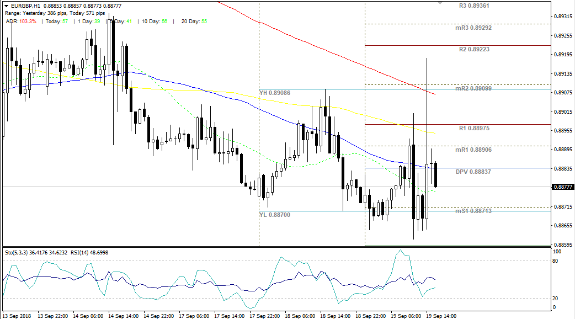This screenshot has width=575, height=319.
Task: Click the '13 Sep 22:00' time label
Action: [x=53, y=316]
